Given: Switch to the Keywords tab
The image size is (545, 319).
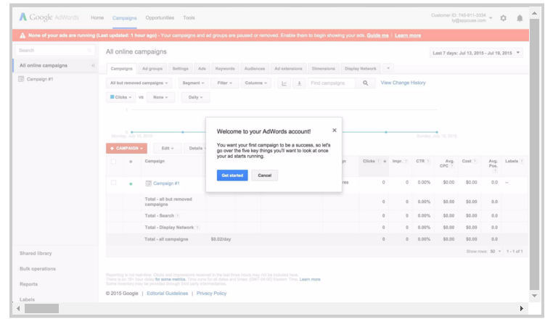Looking at the screenshot, I should tap(225, 68).
